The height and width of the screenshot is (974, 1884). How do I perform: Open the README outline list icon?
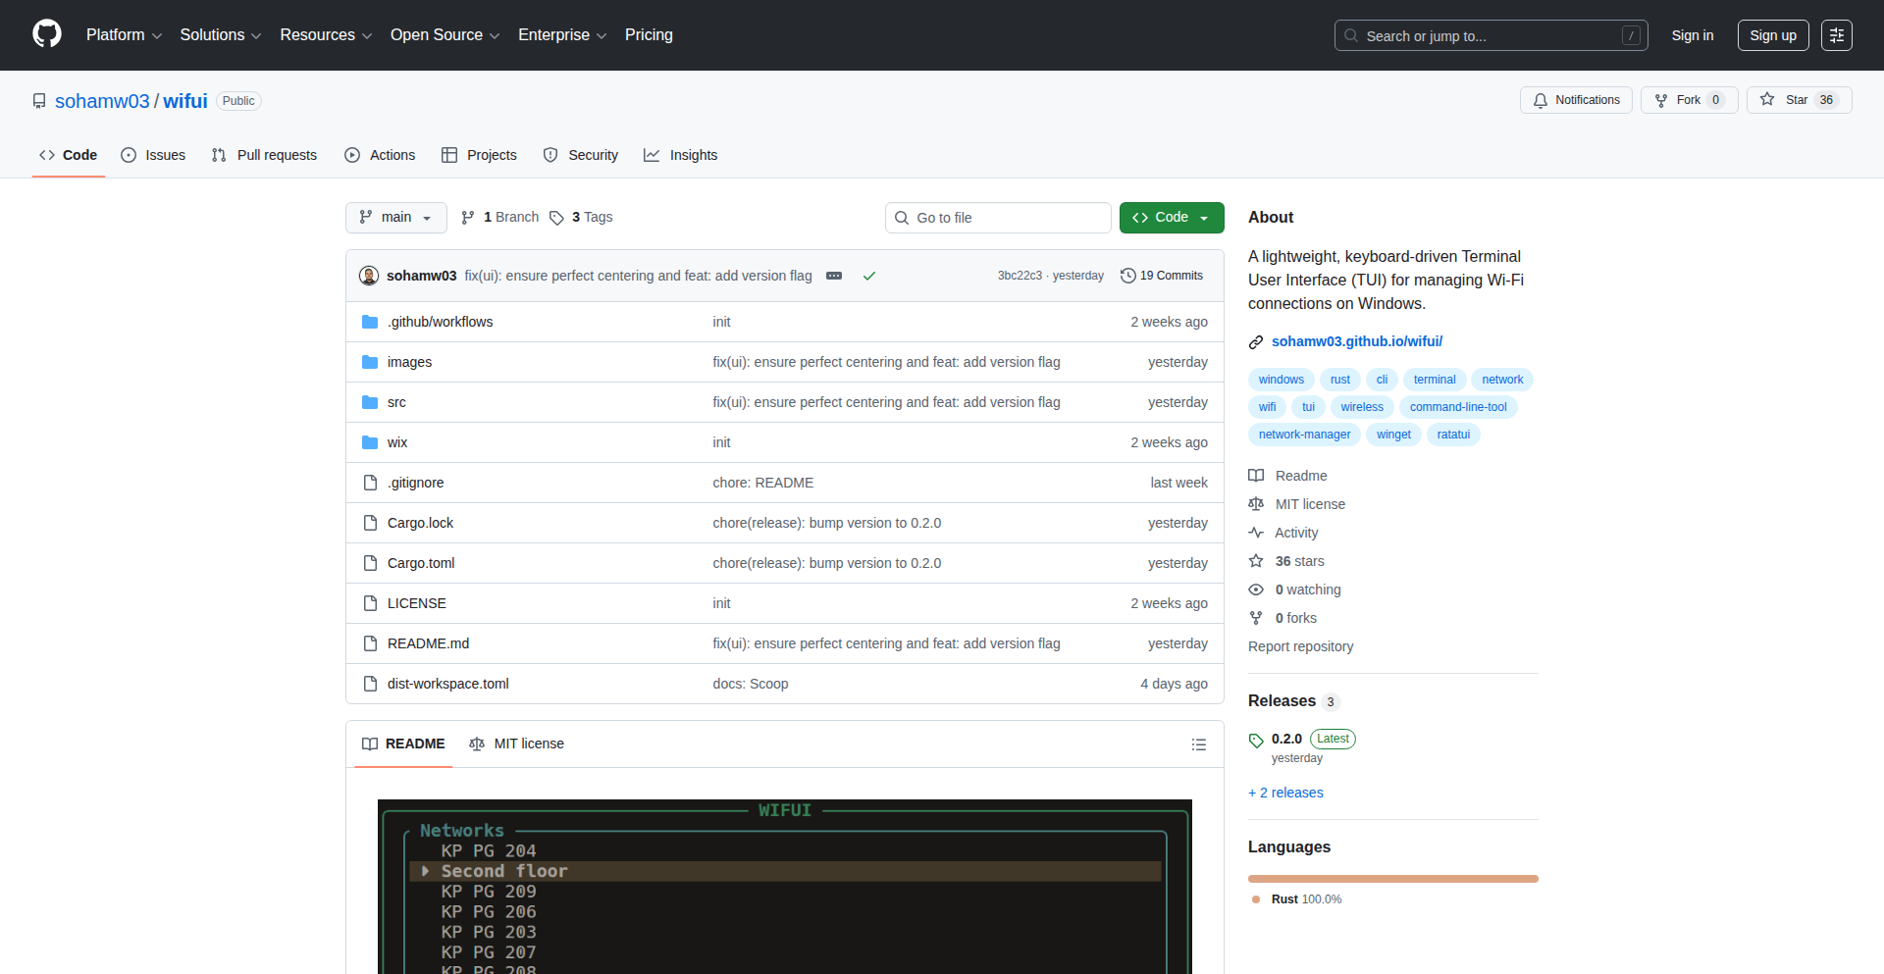tap(1198, 744)
